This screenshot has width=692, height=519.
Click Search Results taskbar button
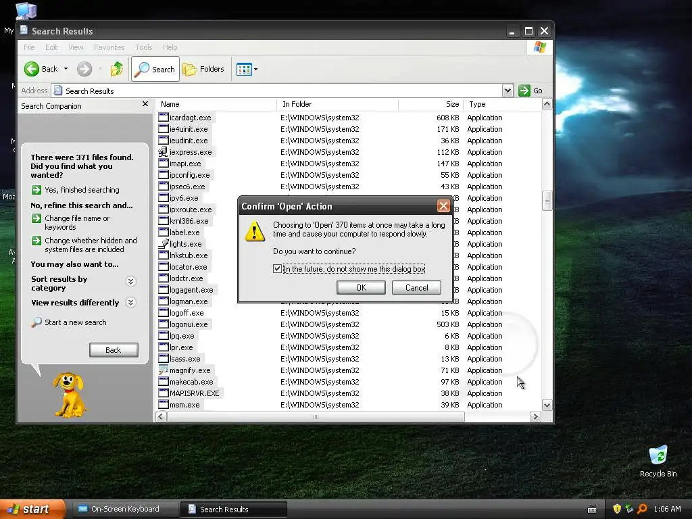click(x=233, y=509)
